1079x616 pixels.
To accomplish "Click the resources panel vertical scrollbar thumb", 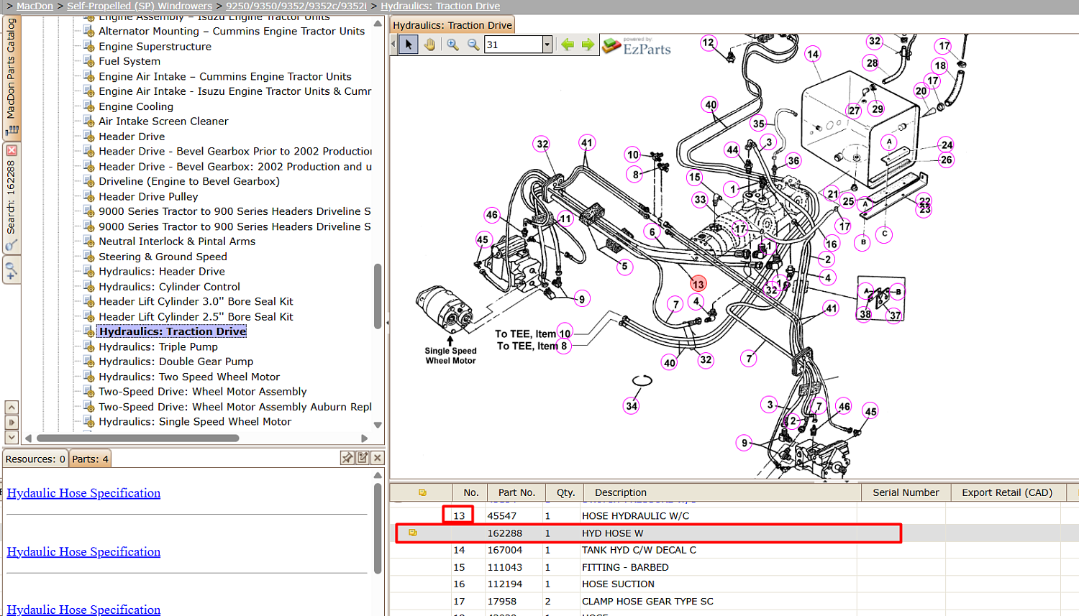I will (378, 528).
